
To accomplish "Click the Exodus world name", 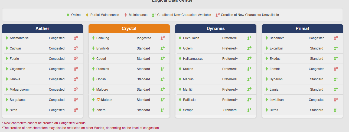I will [275, 59].
